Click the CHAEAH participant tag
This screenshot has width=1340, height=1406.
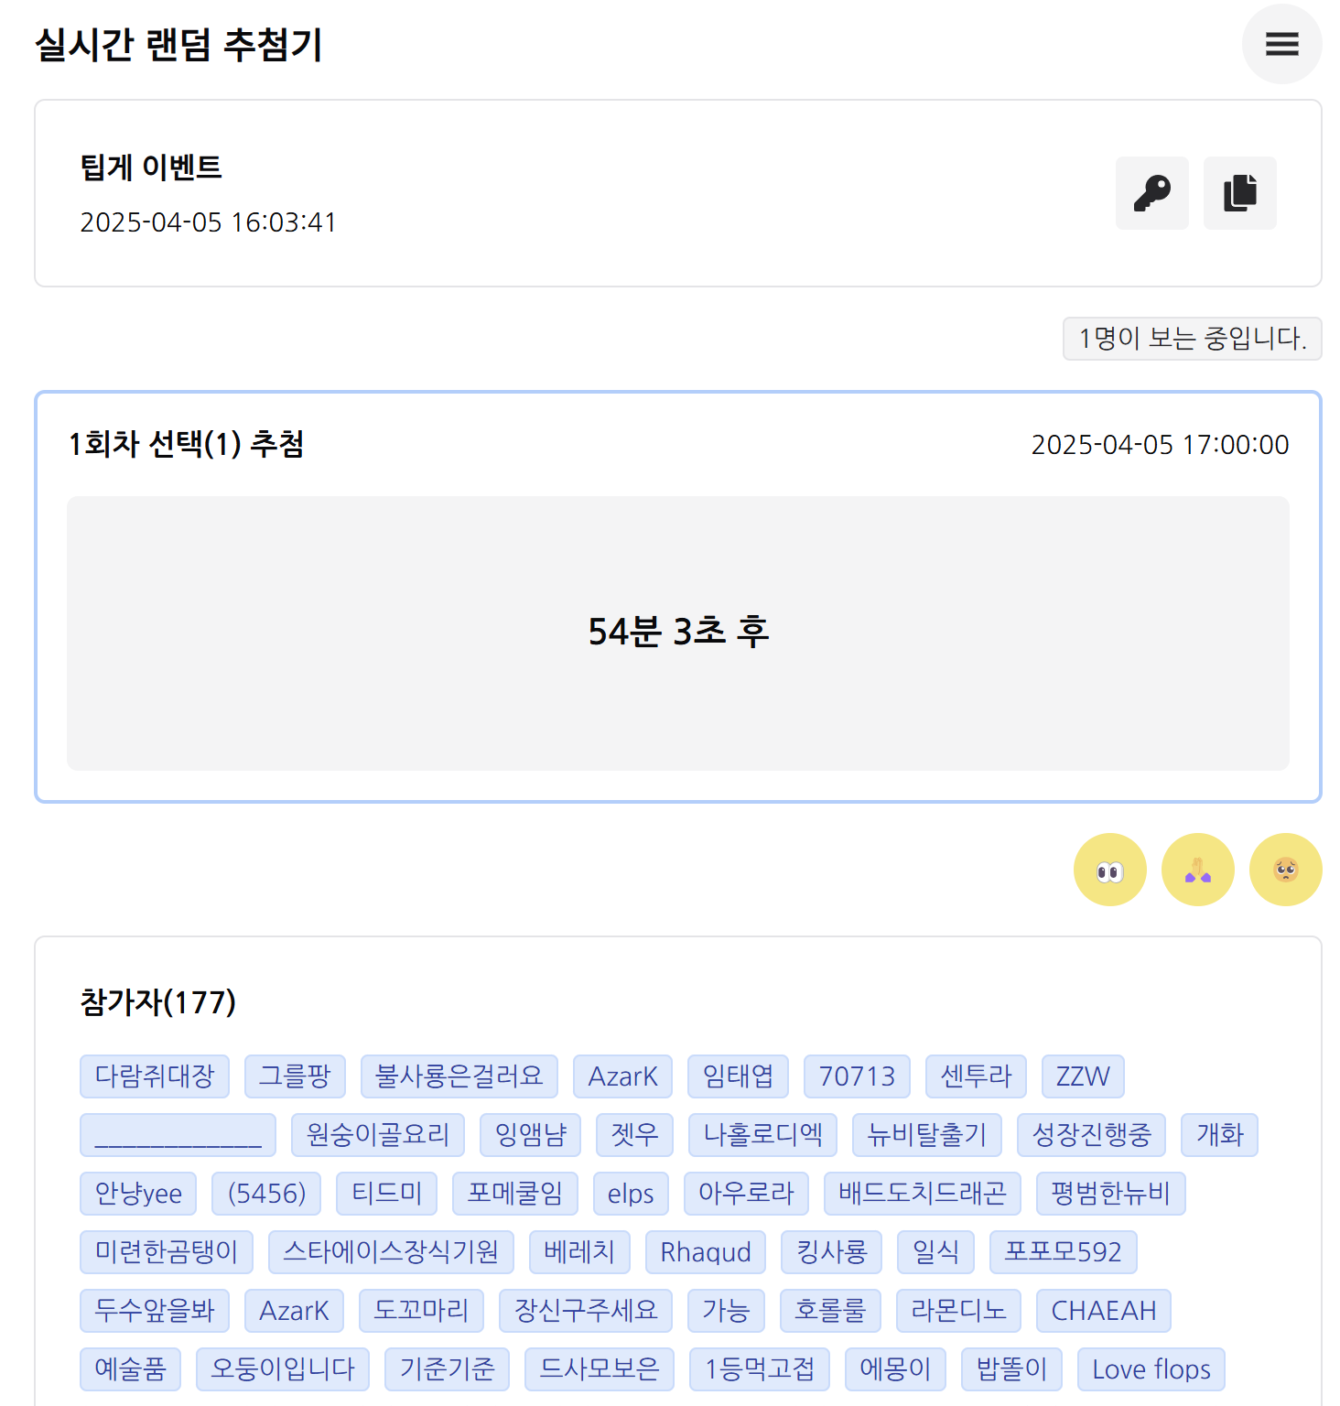(1103, 1311)
